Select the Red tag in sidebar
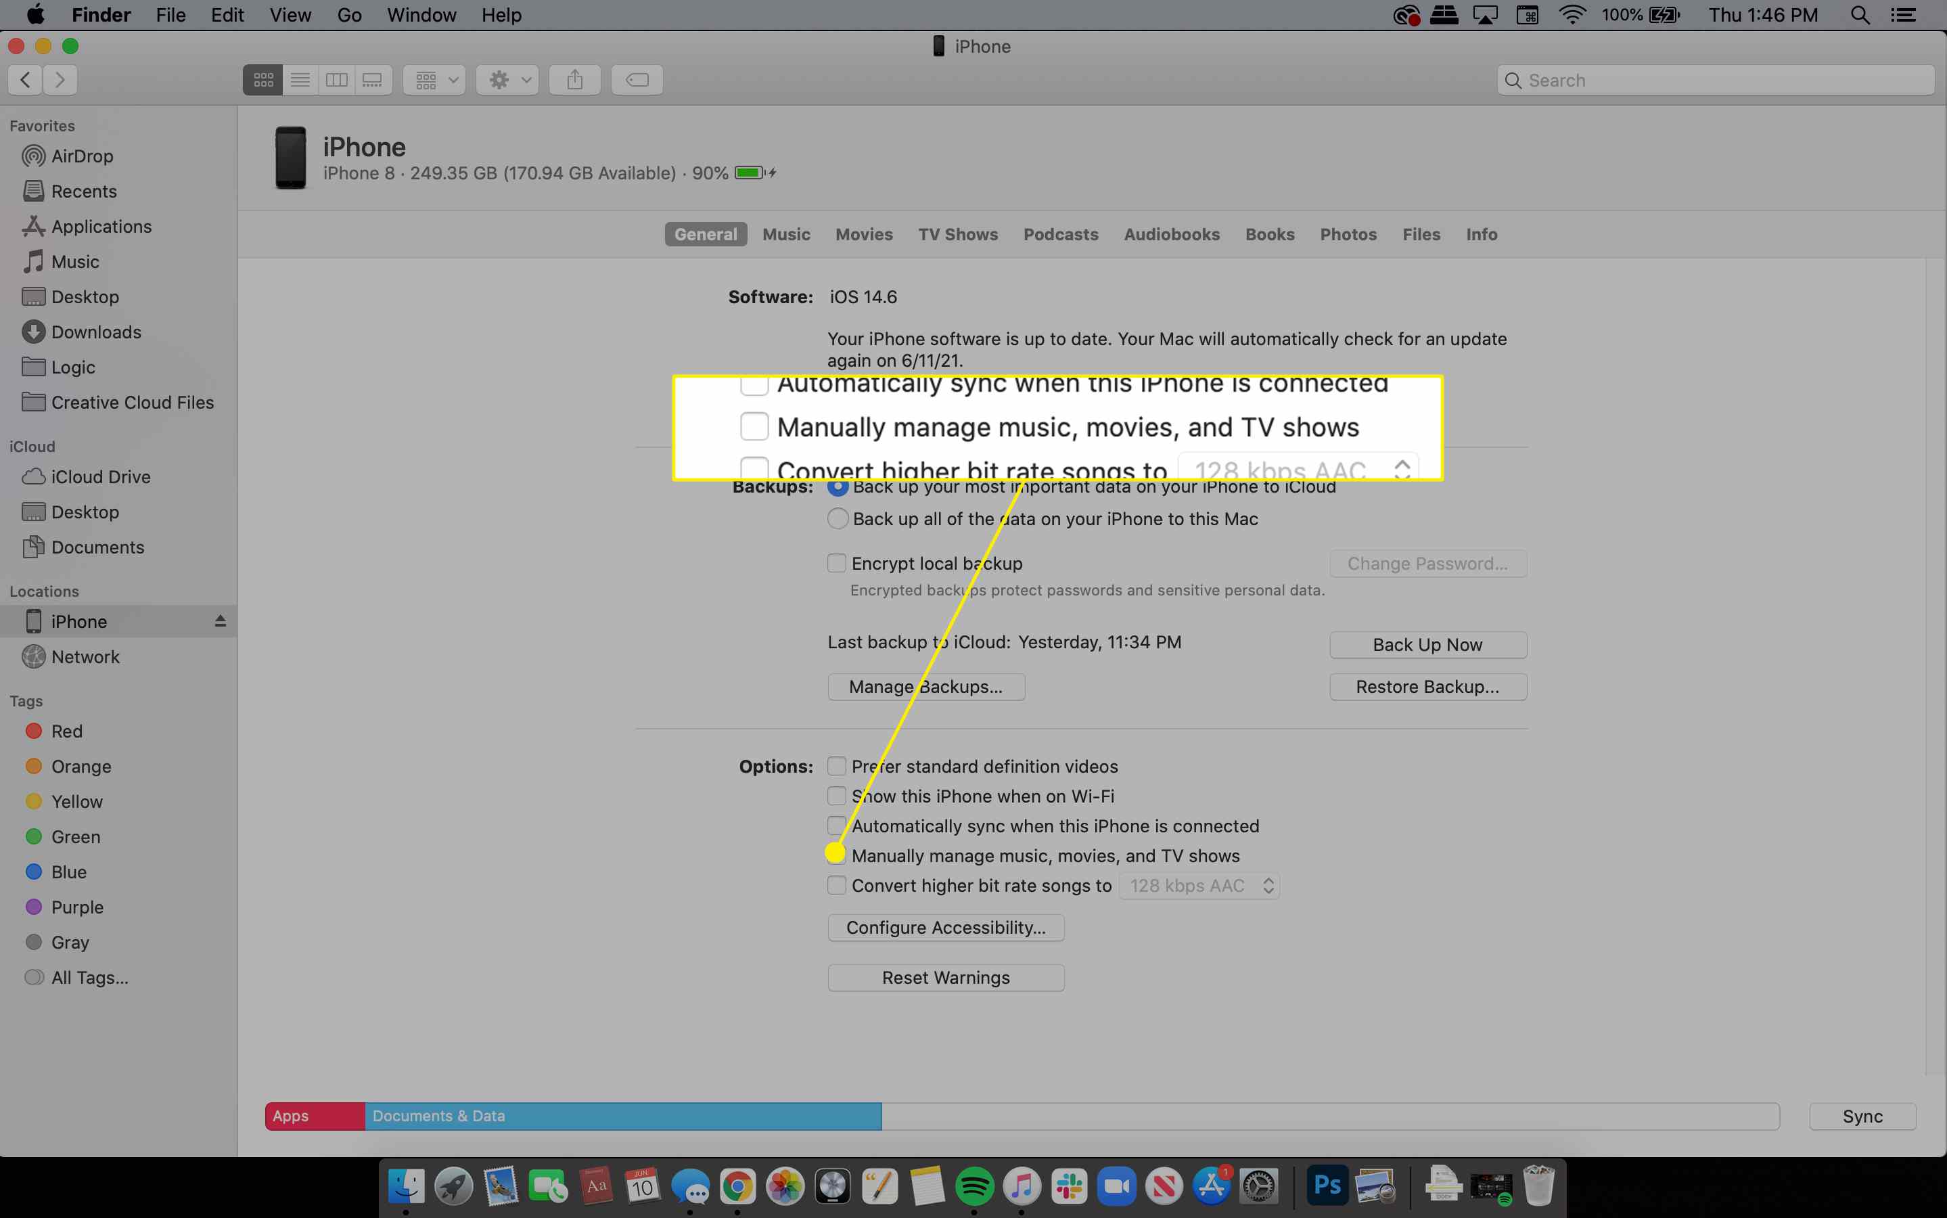1947x1218 pixels. pyautogui.click(x=55, y=731)
